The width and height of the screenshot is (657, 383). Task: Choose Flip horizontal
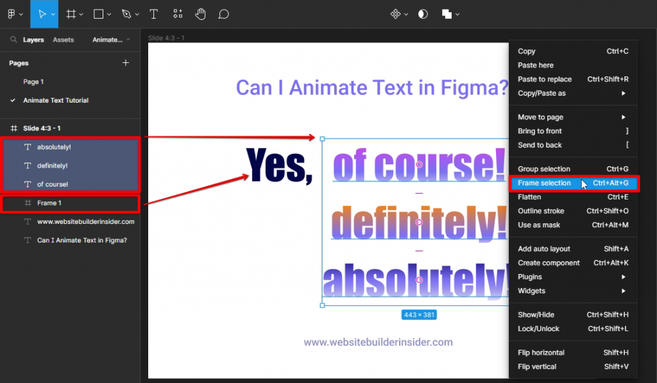pos(573,353)
